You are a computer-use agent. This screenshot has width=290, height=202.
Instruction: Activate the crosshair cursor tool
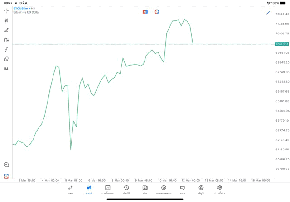click(x=6, y=10)
